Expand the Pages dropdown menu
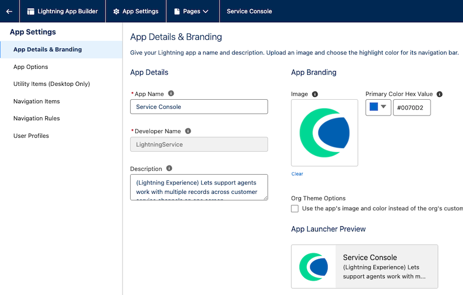 [192, 11]
